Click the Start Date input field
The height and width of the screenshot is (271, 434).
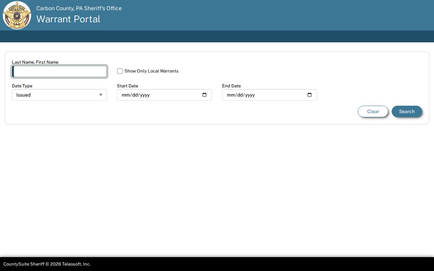164,95
